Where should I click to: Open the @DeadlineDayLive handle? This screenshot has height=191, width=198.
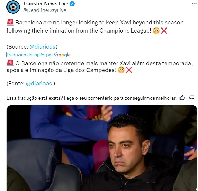pyautogui.click(x=45, y=10)
